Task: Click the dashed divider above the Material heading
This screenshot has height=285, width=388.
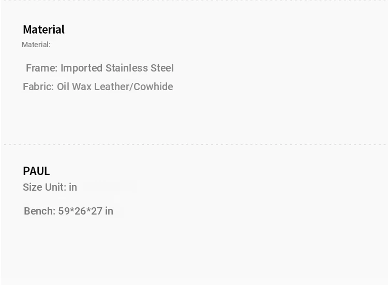Action: [x=194, y=1]
